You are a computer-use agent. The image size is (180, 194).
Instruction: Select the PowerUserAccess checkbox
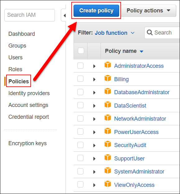click(80, 132)
